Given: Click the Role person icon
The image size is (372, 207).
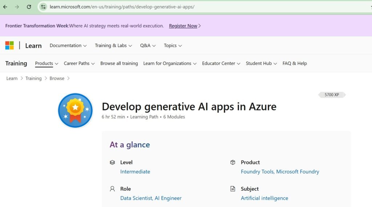Looking at the screenshot, I should pos(112,189).
